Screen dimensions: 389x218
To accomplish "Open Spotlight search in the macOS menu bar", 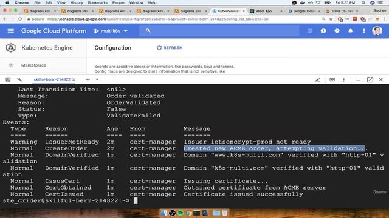I will coord(363,2).
